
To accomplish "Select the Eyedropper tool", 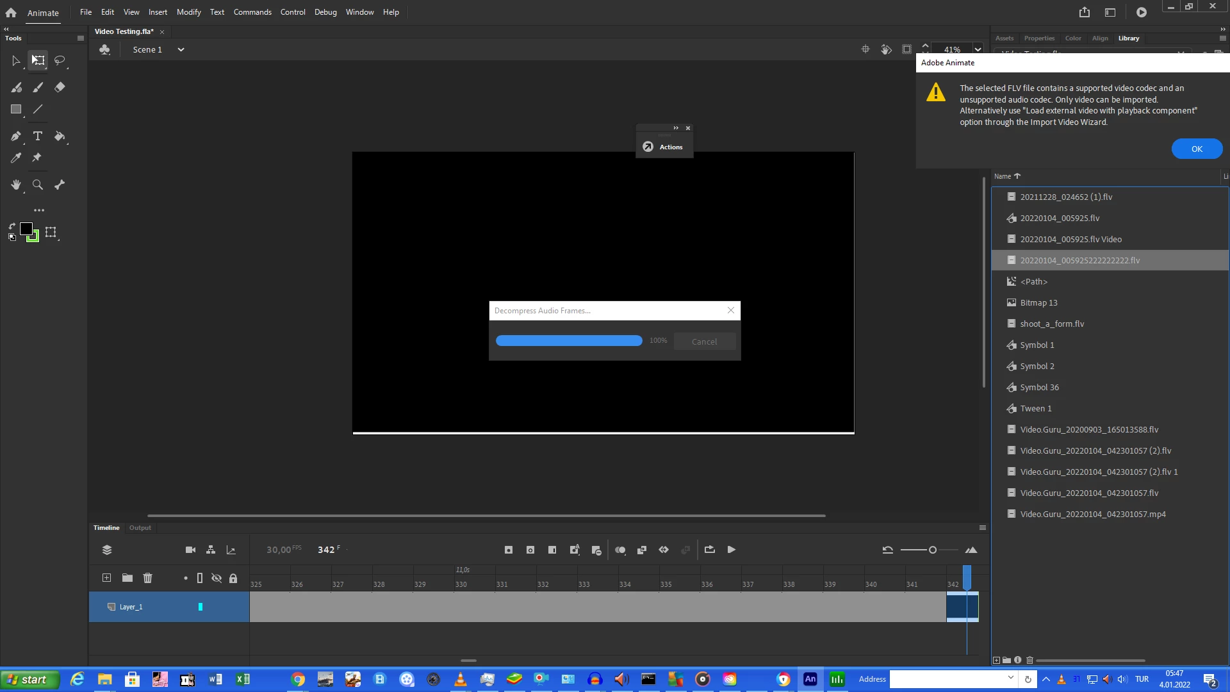I will (16, 158).
